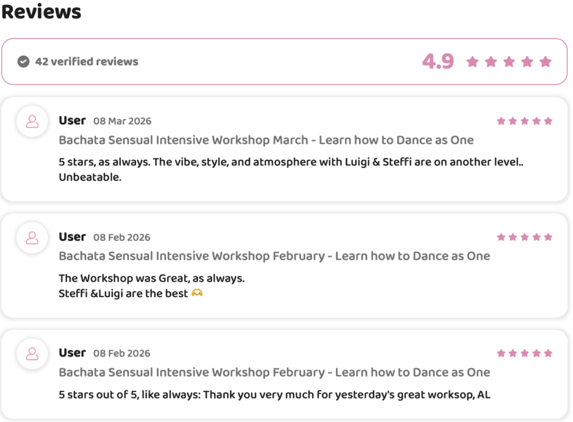Click the avatar icon of the 08 Mar 2026 review
Screen dimensions: 573x422
click(32, 121)
